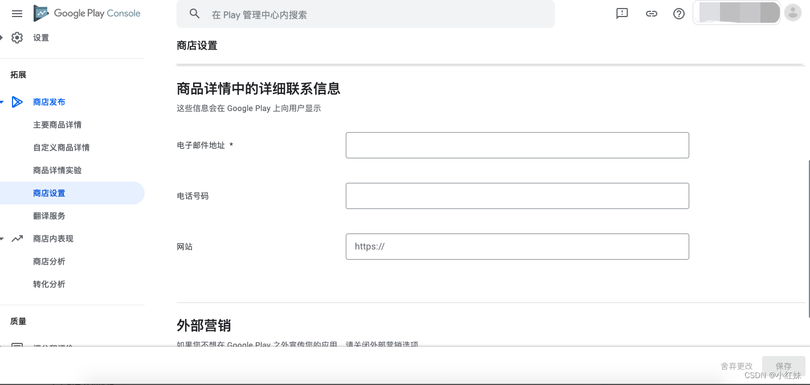The height and width of the screenshot is (385, 810).
Task: Click the feedback icon in the top bar
Action: pos(621,13)
